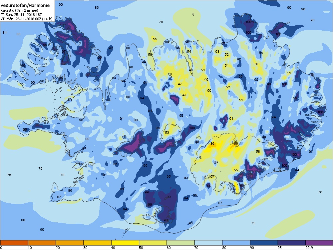Click the 'VT: Mán. 26.11.2018 00Z (+6 h)' line

coord(26,19)
